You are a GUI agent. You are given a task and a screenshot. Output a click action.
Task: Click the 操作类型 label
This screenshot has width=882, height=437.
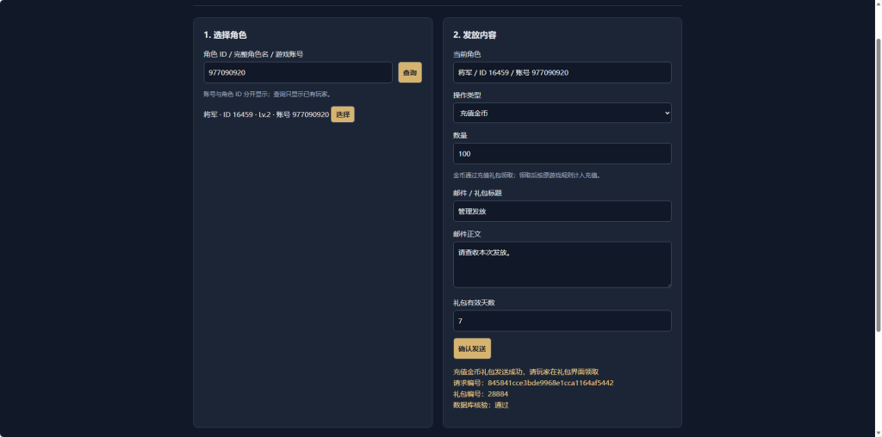pyautogui.click(x=467, y=95)
